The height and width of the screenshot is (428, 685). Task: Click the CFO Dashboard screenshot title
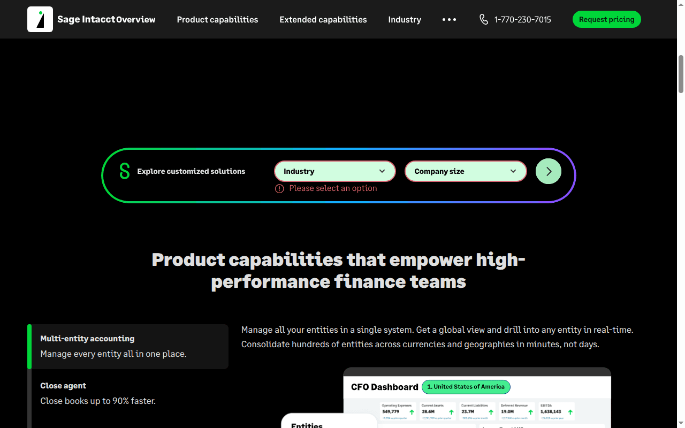click(x=385, y=387)
